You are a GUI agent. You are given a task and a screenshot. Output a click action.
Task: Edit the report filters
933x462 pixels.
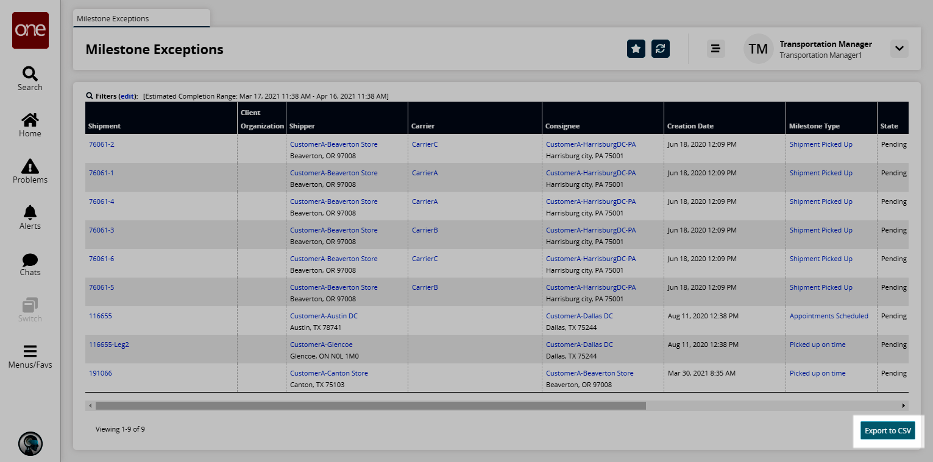click(127, 96)
